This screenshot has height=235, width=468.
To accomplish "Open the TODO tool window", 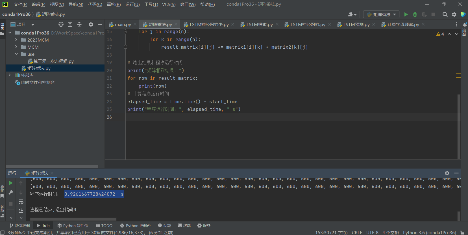I will pyautogui.click(x=104, y=225).
